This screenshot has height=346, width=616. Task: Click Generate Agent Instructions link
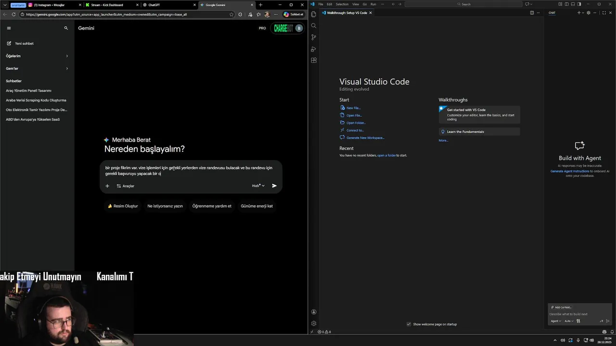(x=570, y=171)
